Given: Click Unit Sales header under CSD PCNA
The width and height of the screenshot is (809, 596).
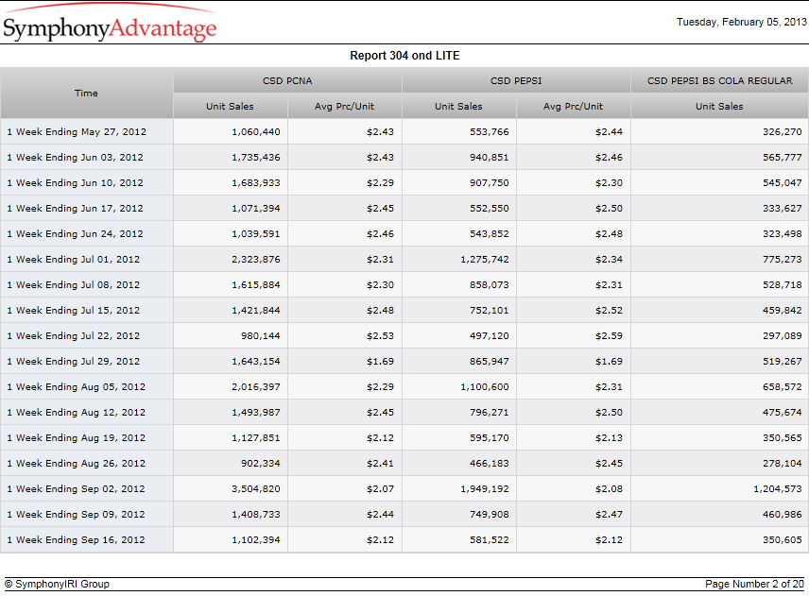Looking at the screenshot, I should [230, 106].
